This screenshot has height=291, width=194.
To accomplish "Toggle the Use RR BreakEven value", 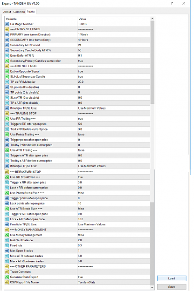I will (113, 177).
